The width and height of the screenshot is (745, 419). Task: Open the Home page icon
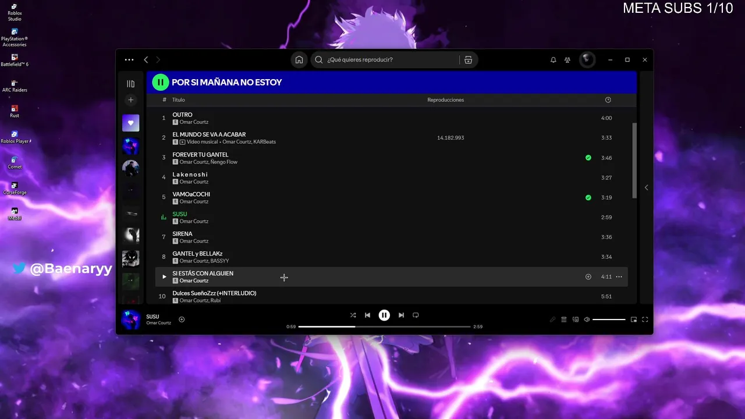(299, 59)
